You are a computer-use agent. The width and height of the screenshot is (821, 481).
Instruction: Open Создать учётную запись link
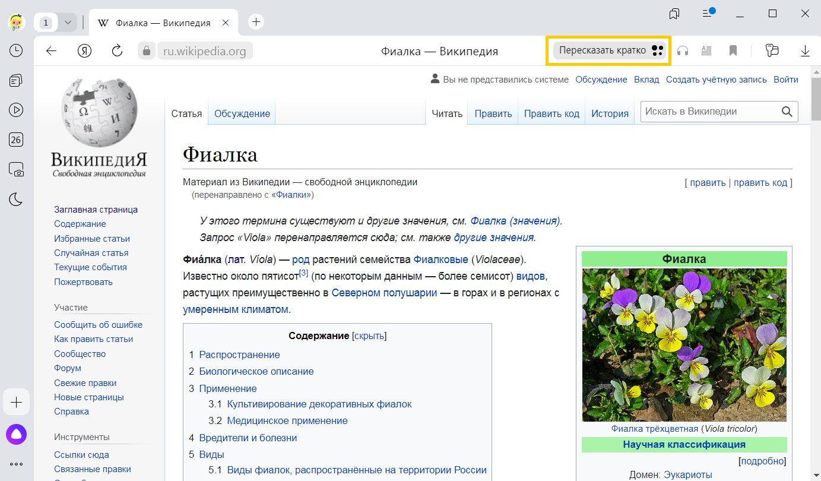[x=717, y=80]
